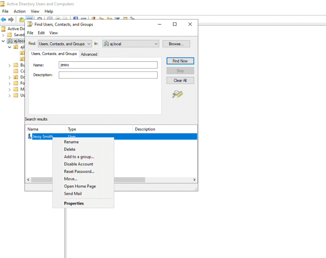Expand the Saved Queries tree node
The height and width of the screenshot is (258, 326).
tap(3, 35)
